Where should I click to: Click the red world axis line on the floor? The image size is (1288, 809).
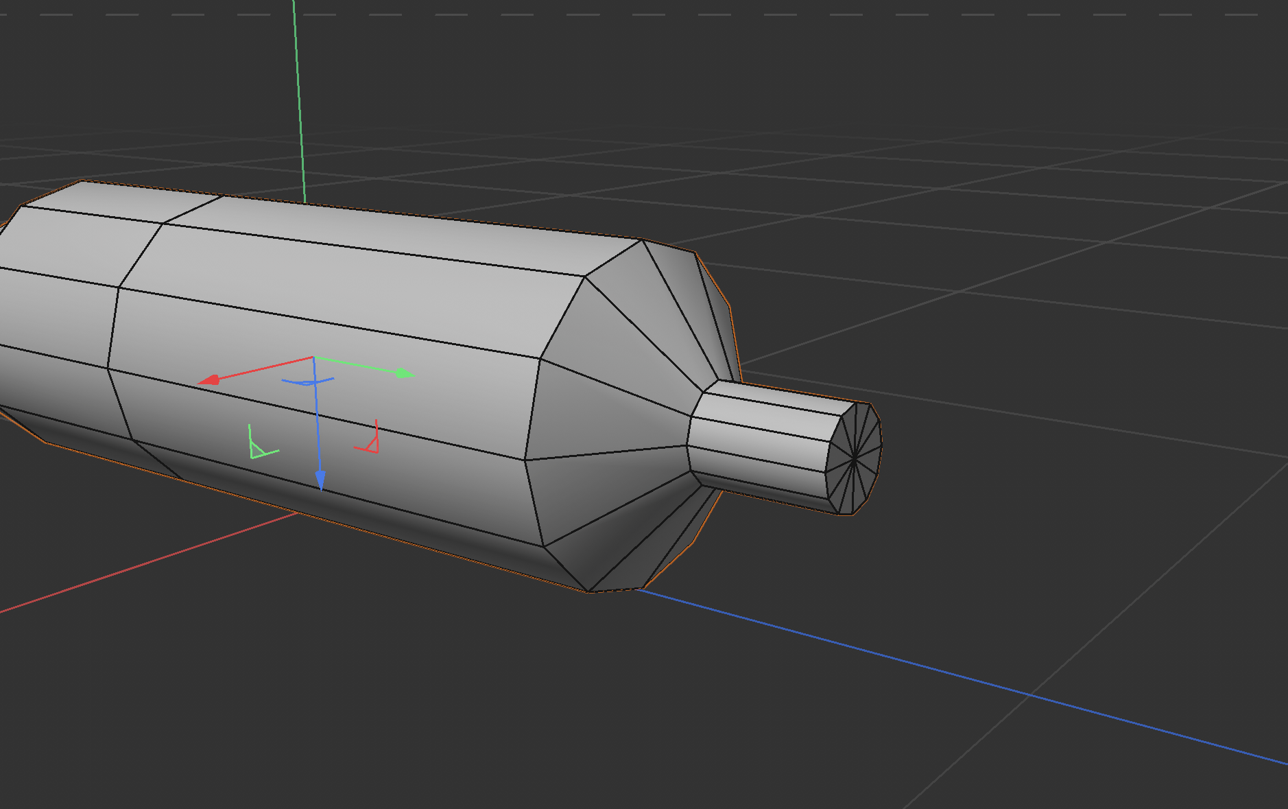(x=137, y=568)
